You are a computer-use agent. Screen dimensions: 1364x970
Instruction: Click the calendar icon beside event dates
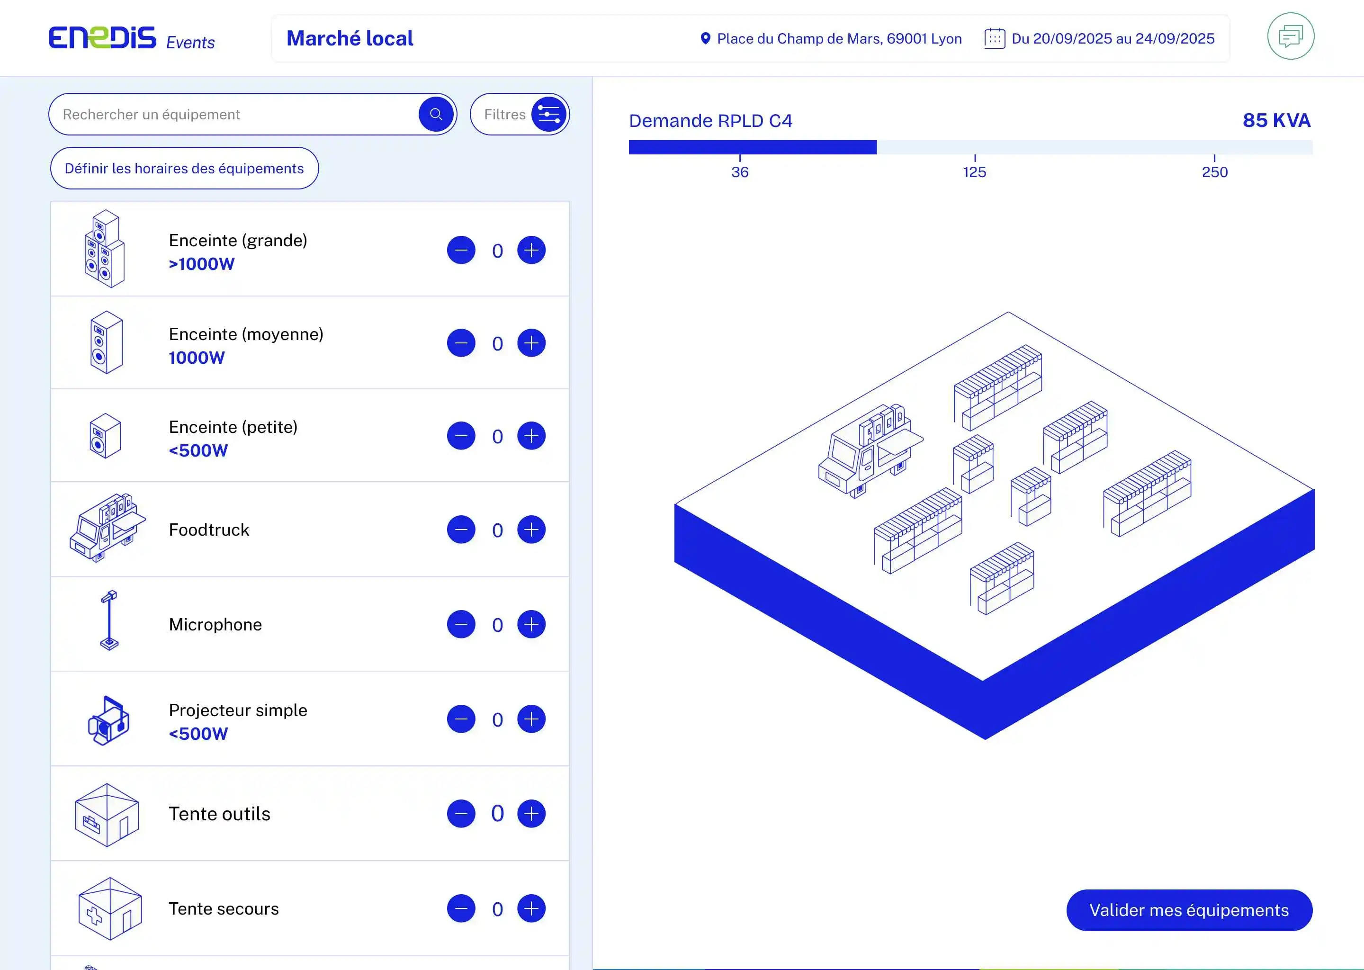(994, 39)
